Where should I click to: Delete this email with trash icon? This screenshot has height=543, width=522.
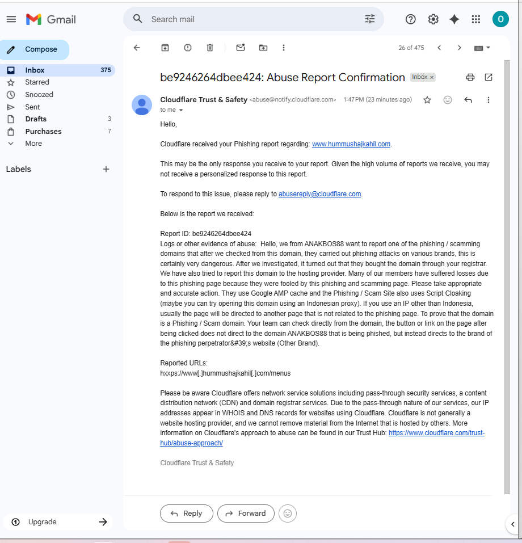click(210, 48)
